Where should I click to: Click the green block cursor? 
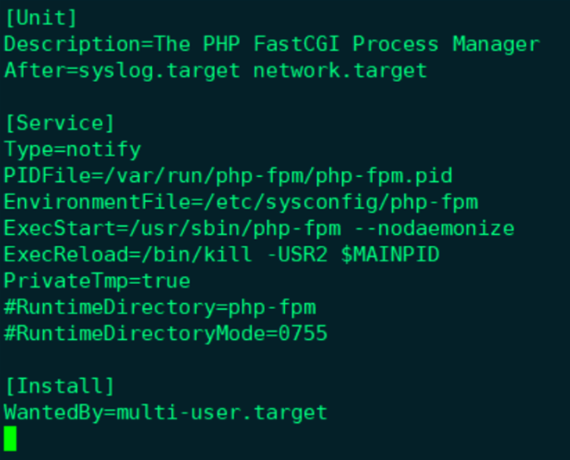pyautogui.click(x=10, y=438)
